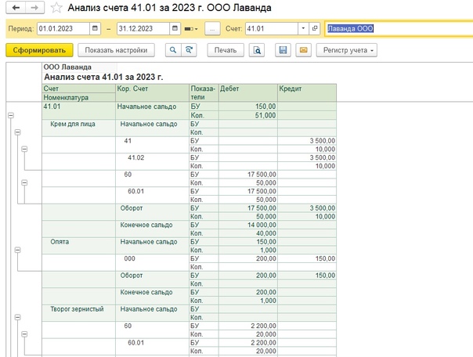Select debit quantity value 40,000
The image size is (473, 357).
tap(248, 233)
